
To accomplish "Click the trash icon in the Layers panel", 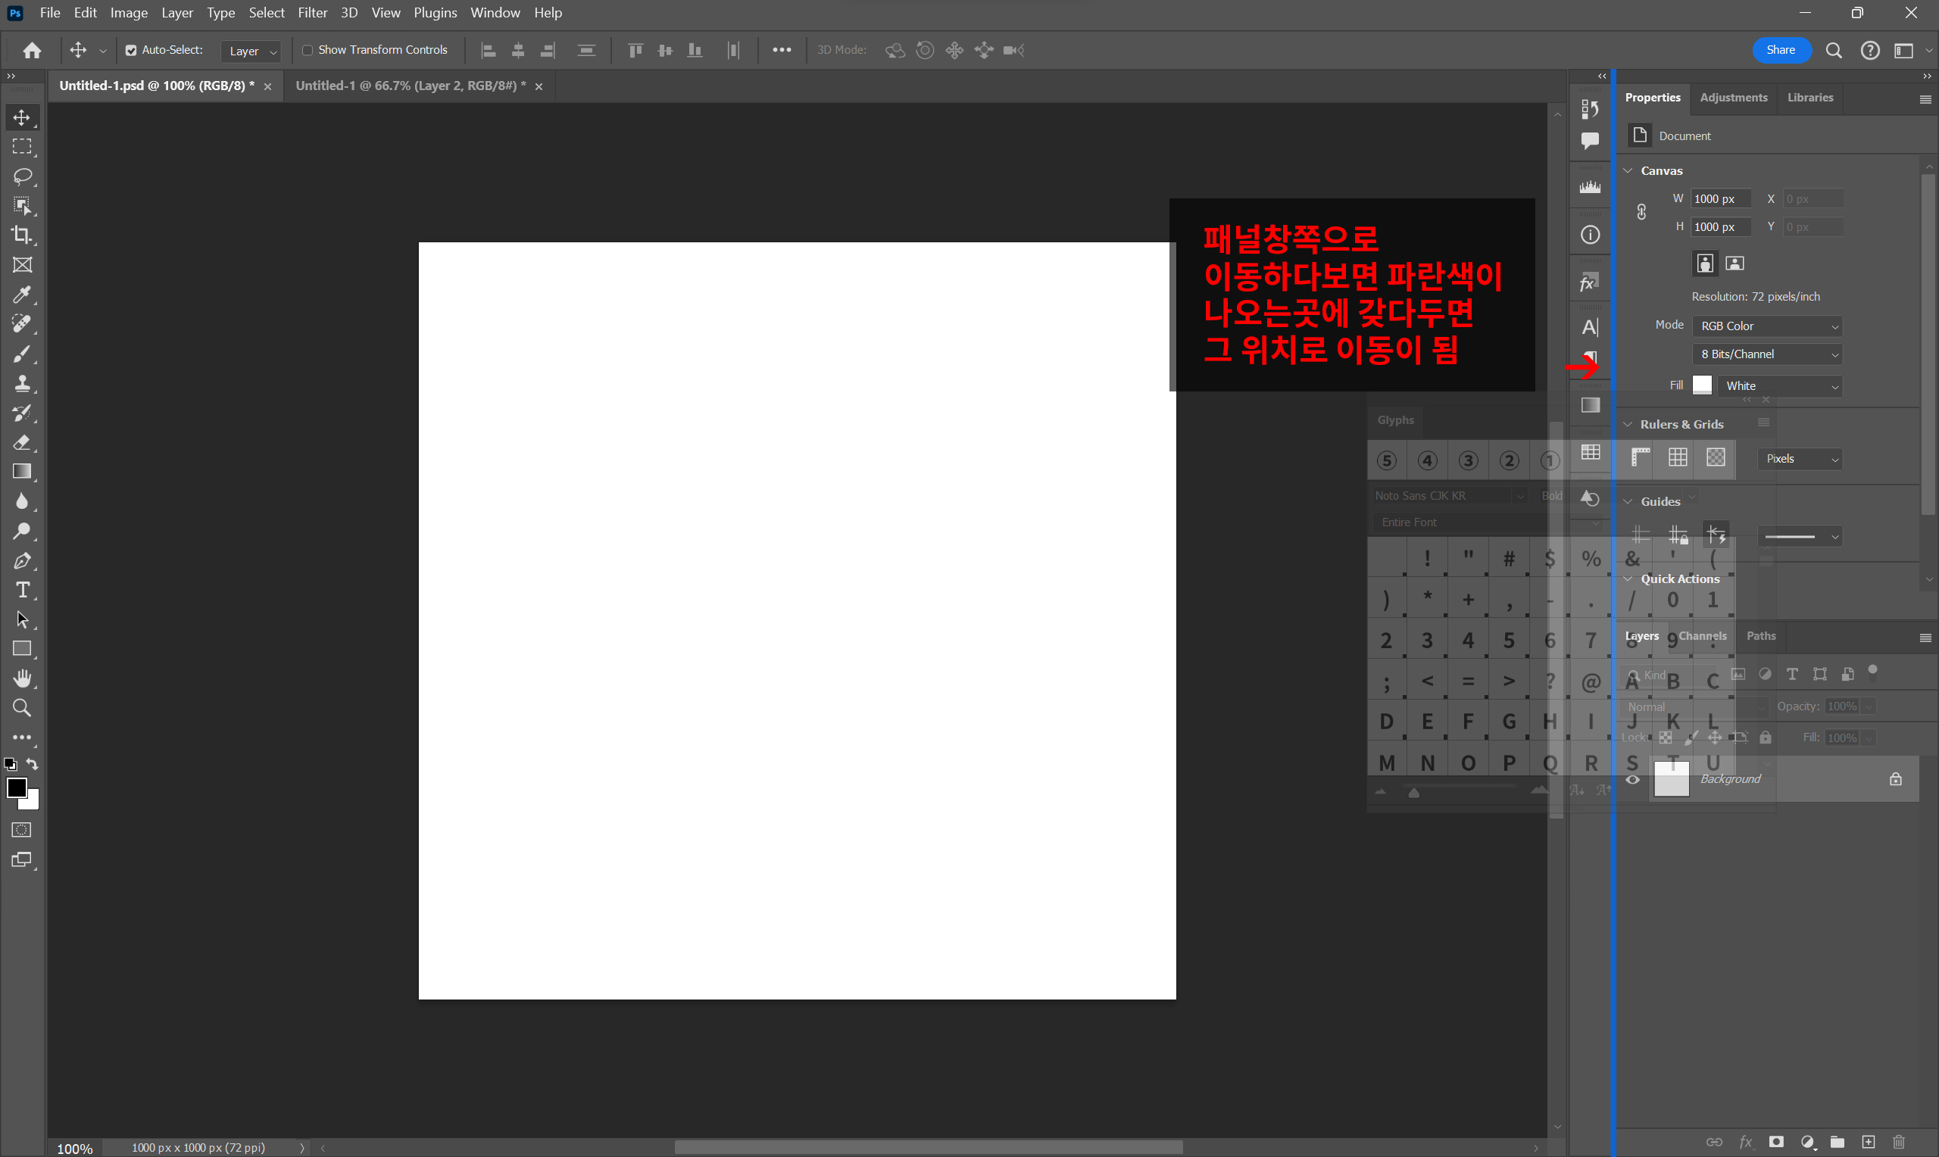I will coord(1898,1142).
